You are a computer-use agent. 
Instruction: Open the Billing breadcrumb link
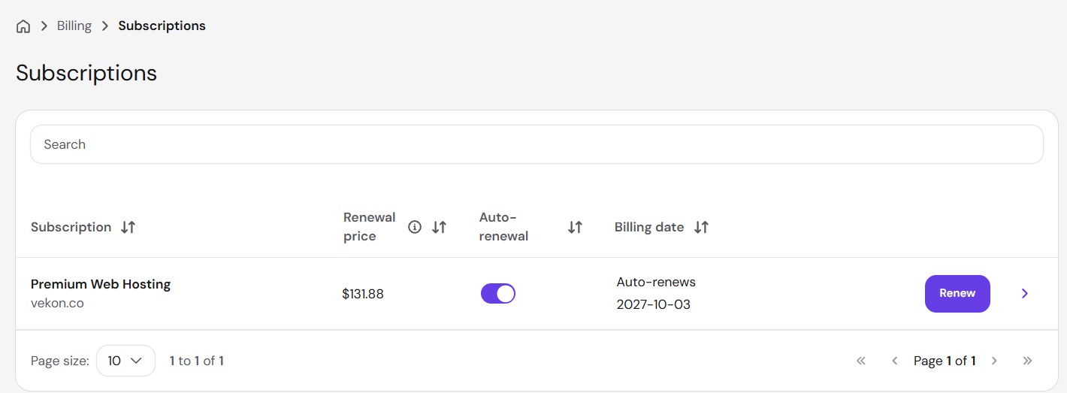click(74, 26)
